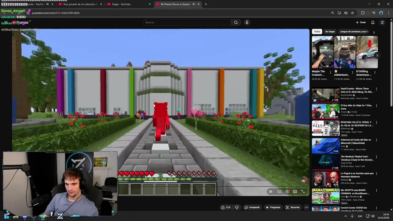Start voice search with microphone icon
This screenshot has width=393, height=221.
pos(247,22)
